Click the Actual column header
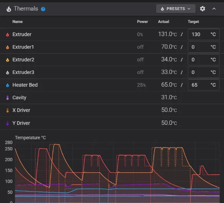The width and height of the screenshot is (224, 203). [164, 22]
